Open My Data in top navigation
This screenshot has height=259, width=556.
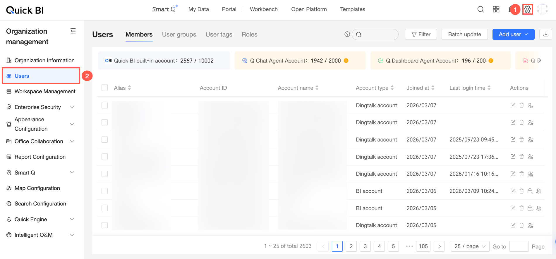click(199, 9)
